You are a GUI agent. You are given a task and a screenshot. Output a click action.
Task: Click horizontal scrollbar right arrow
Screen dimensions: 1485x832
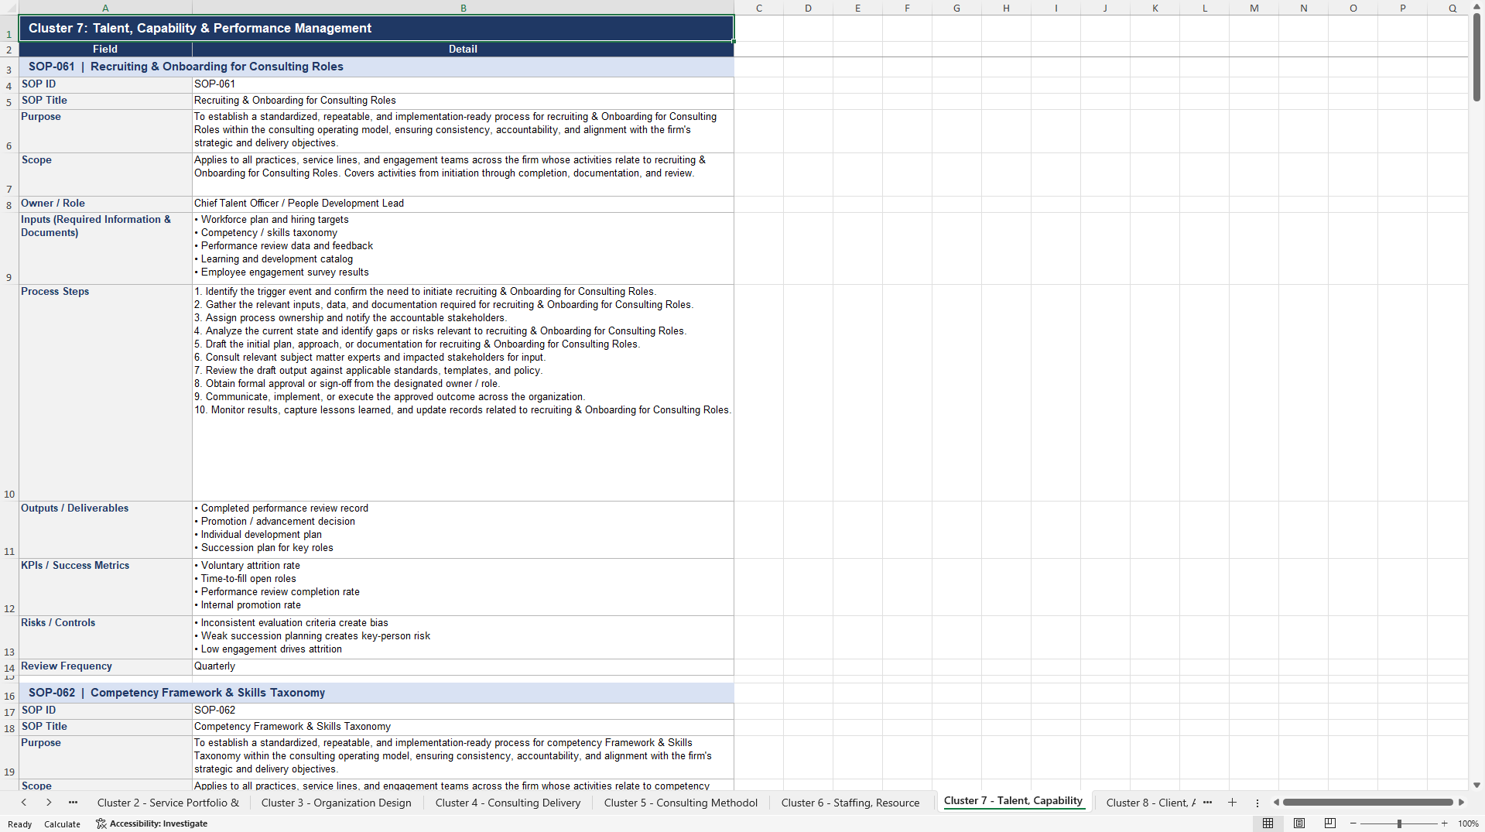pos(1461,803)
